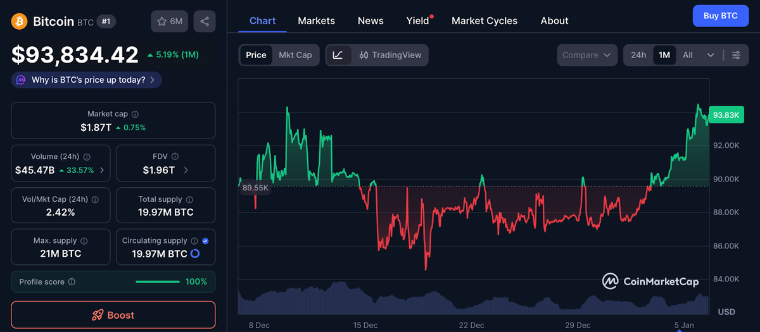The height and width of the screenshot is (332, 760).
Task: Click the 89.55K opening price label
Action: click(x=255, y=188)
